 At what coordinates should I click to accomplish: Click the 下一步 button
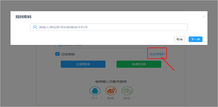195,39
